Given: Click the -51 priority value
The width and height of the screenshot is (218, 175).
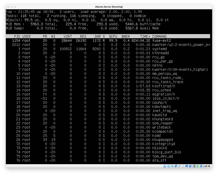Looking at the screenshot, I should 44,99.
